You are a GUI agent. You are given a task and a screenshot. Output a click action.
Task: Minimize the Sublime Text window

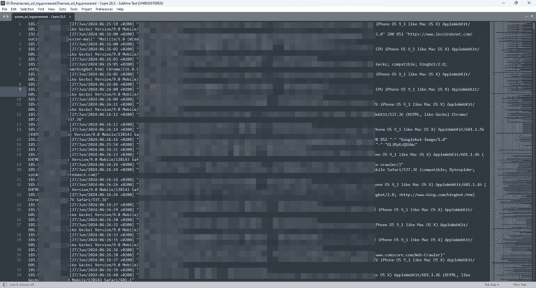coord(503,3)
